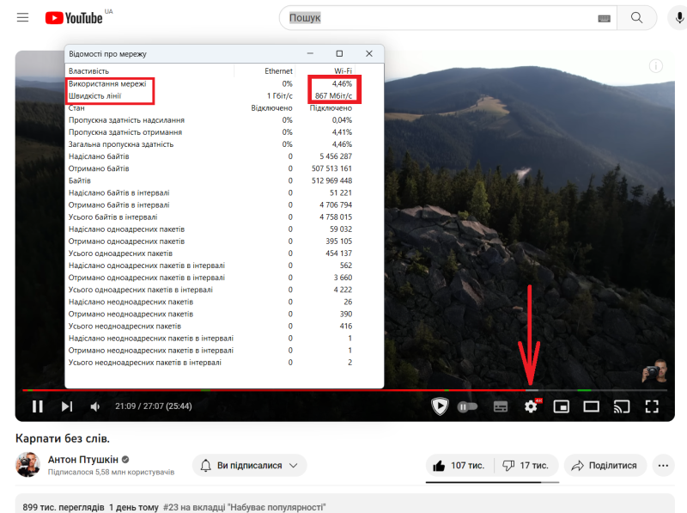The image size is (687, 513).
Task: Switch to theater mode view
Action: 592,406
